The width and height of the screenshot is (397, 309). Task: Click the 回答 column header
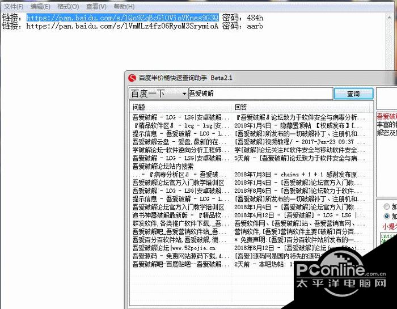coord(301,107)
